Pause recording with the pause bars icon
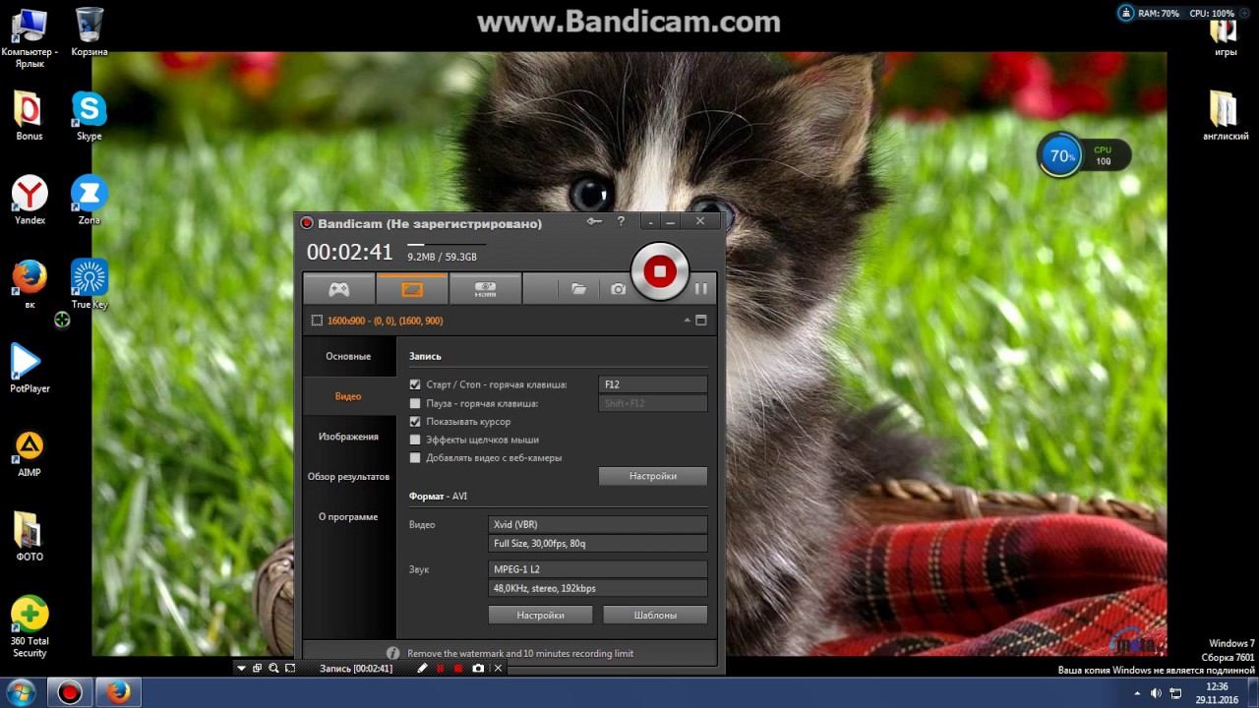Viewport: 1259px width, 708px height. click(x=700, y=289)
